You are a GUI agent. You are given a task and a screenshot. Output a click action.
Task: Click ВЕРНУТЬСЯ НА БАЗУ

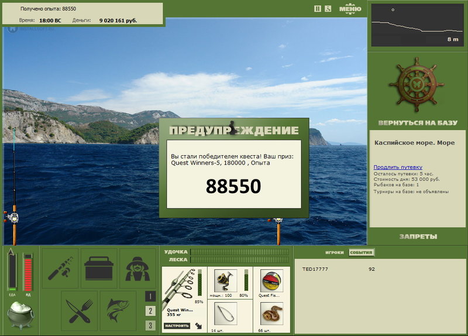pyautogui.click(x=418, y=123)
